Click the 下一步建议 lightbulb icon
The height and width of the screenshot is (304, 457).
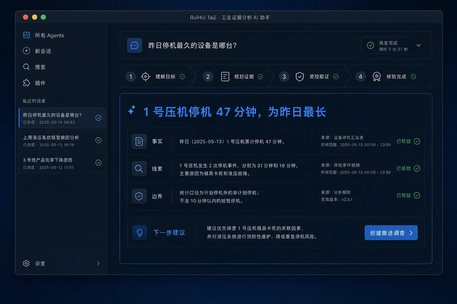[x=140, y=232]
